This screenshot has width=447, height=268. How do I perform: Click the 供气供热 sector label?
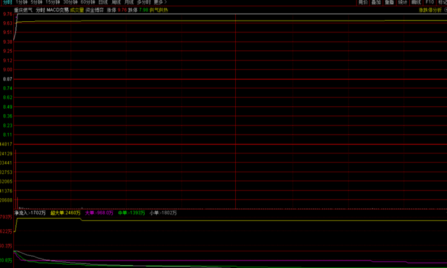(159, 10)
